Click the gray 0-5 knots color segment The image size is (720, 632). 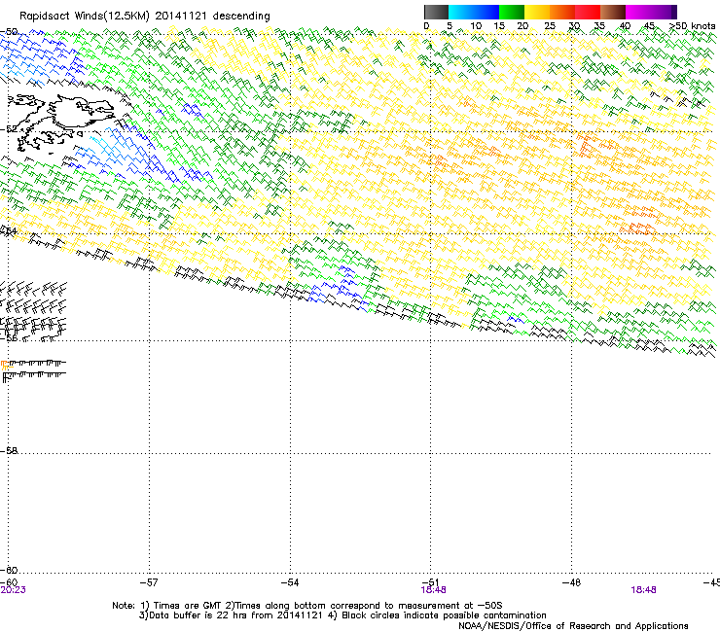coord(436,12)
